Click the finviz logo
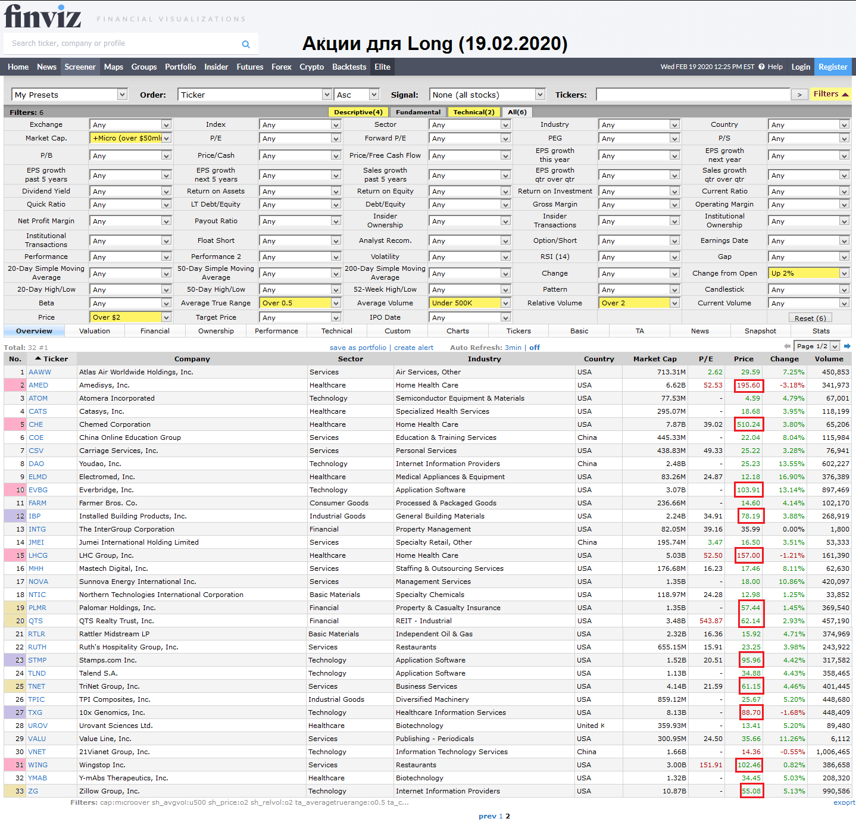This screenshot has height=825, width=856. tap(42, 16)
